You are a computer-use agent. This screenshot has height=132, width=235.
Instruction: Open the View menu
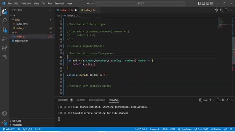[x=36, y=3]
